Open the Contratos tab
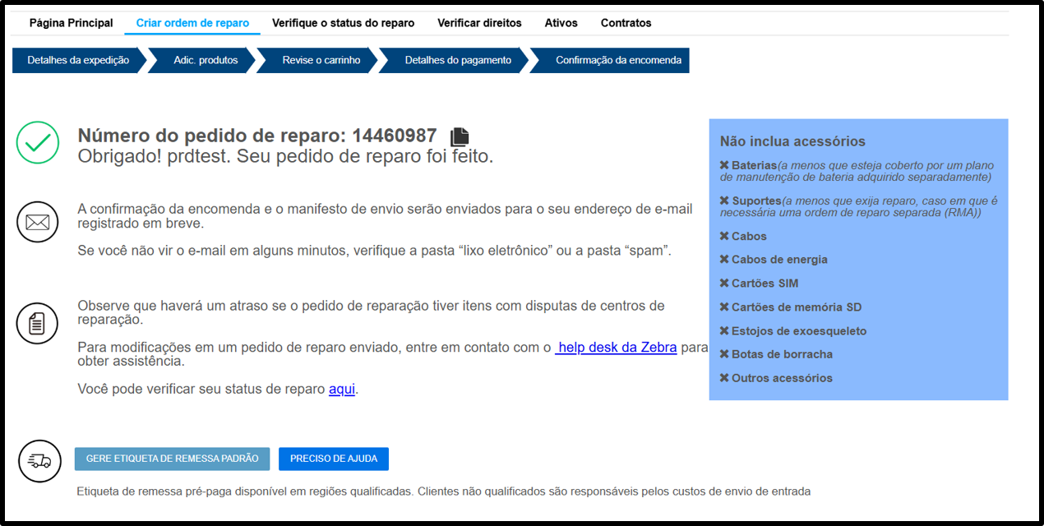1044x526 pixels. point(626,23)
